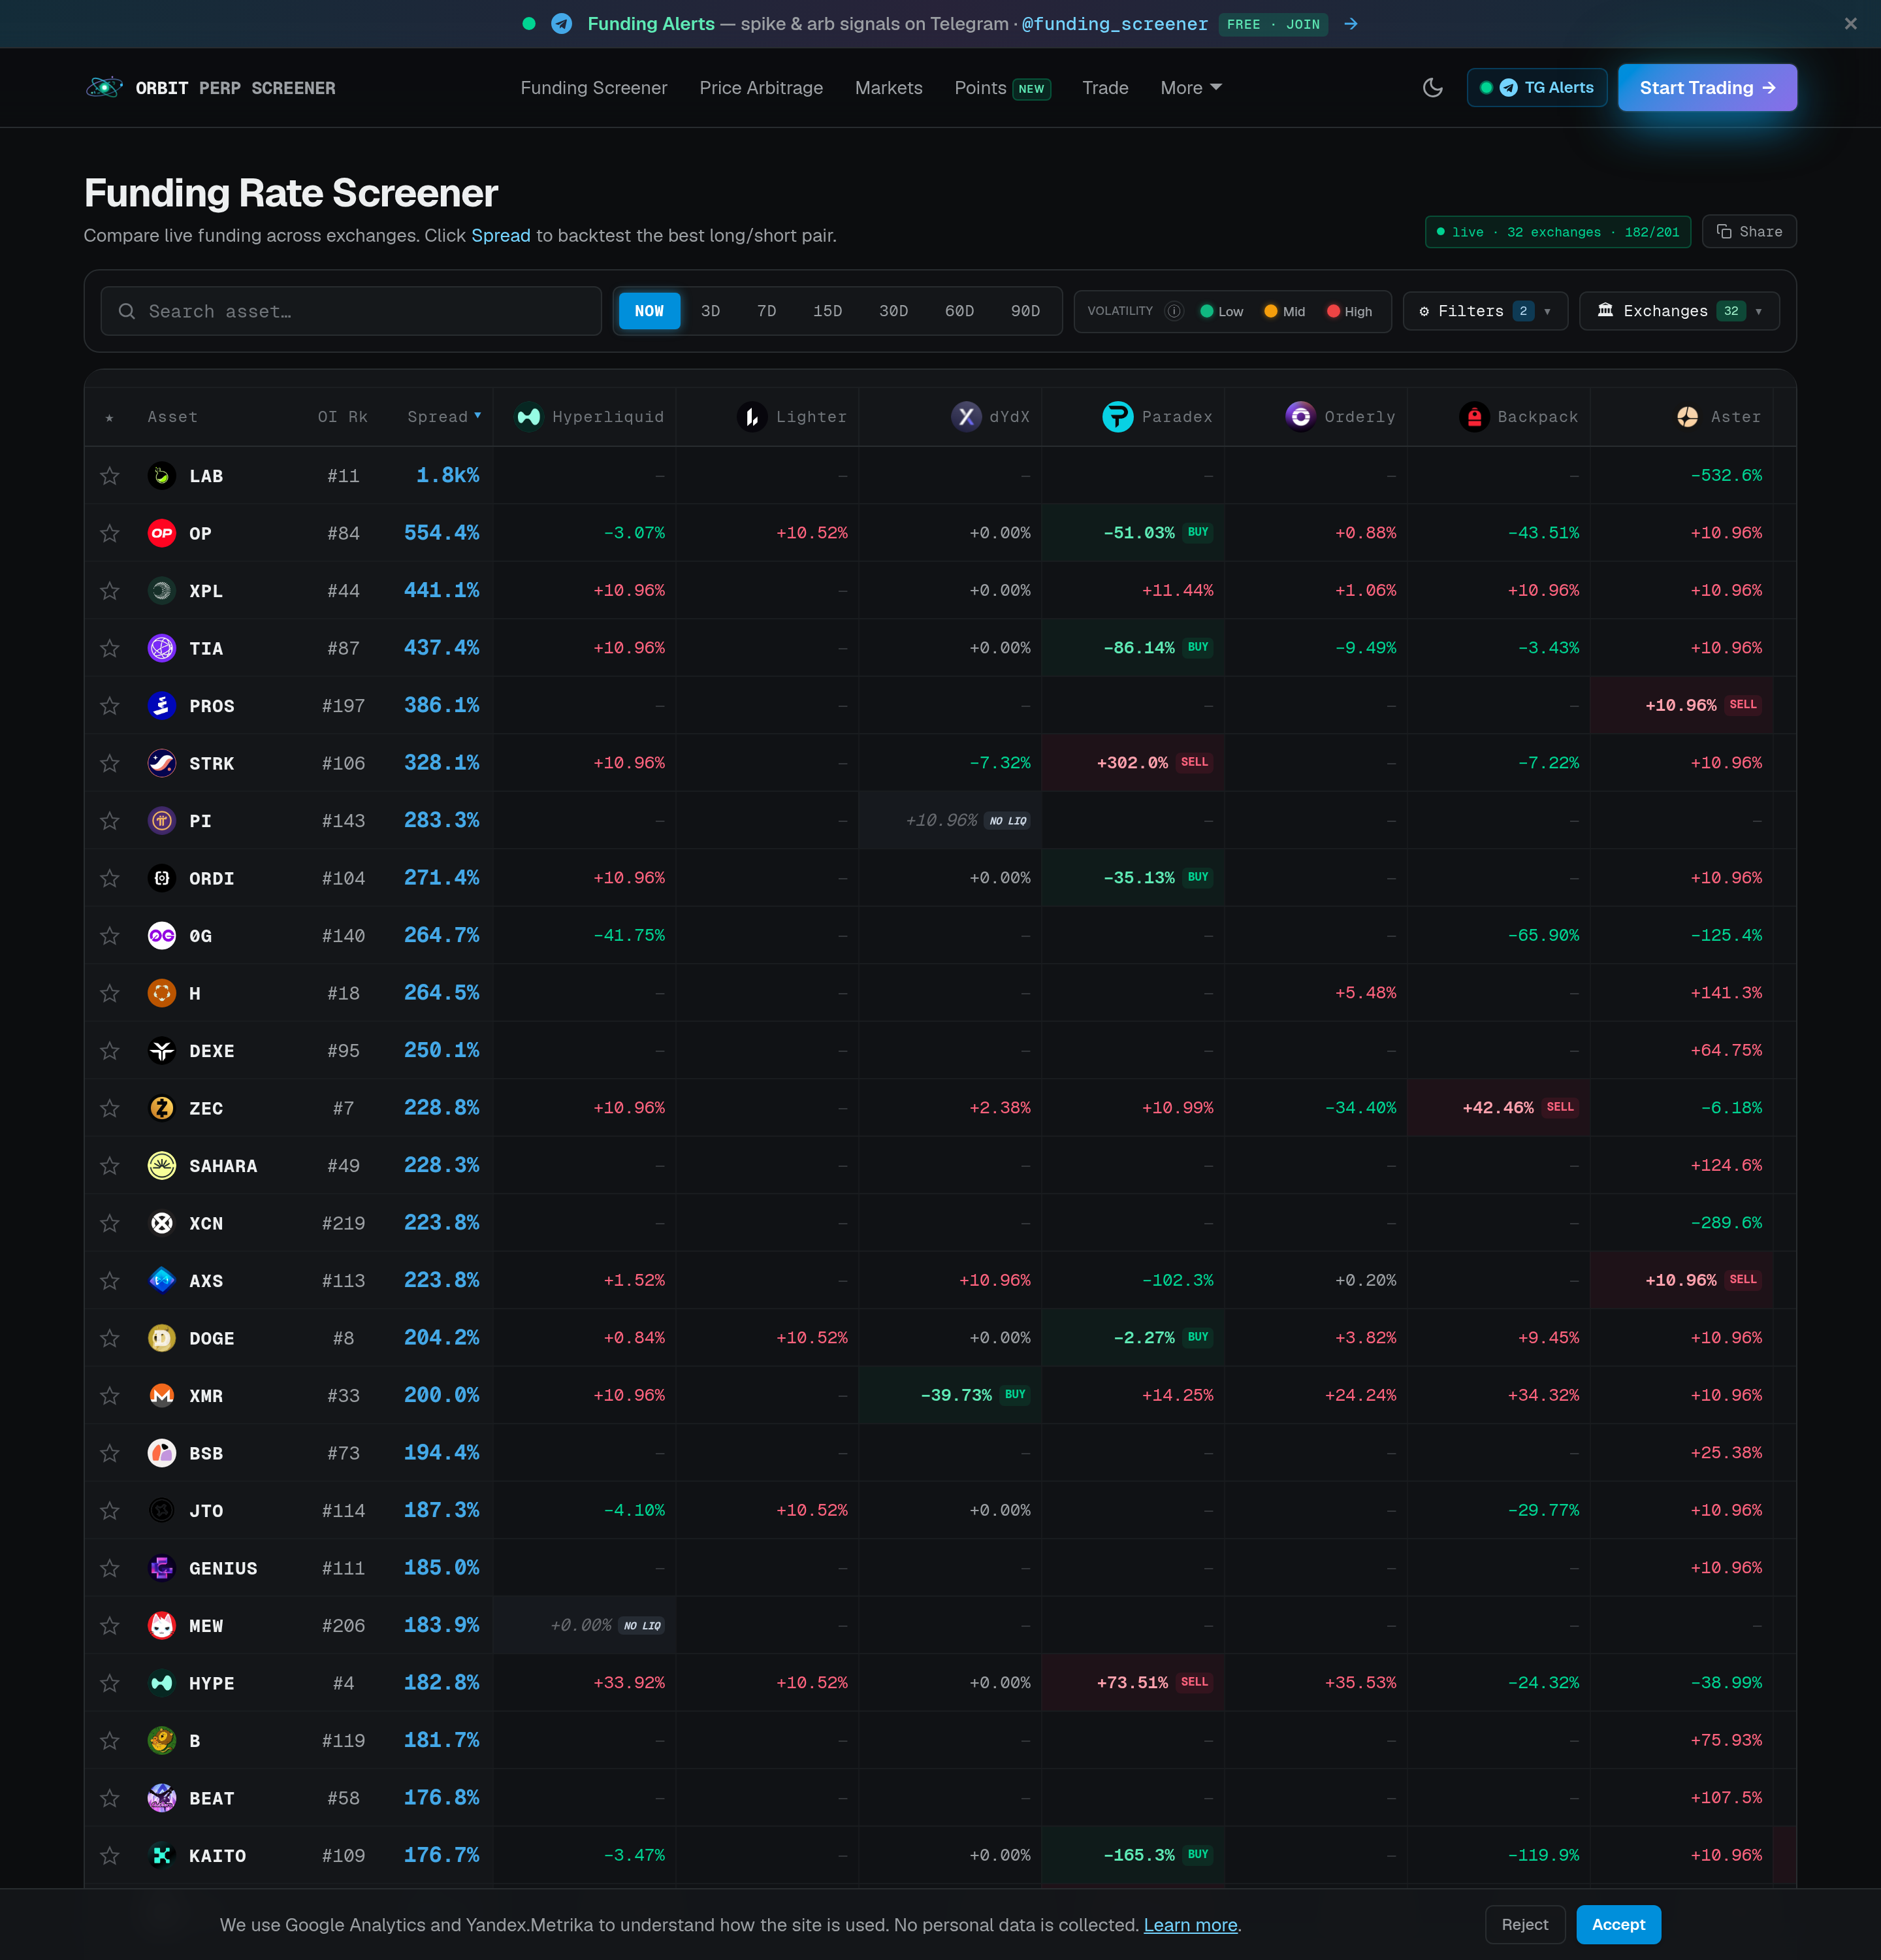This screenshot has width=1881, height=1960.
Task: Toggle Low volatility filter
Action: (1221, 311)
